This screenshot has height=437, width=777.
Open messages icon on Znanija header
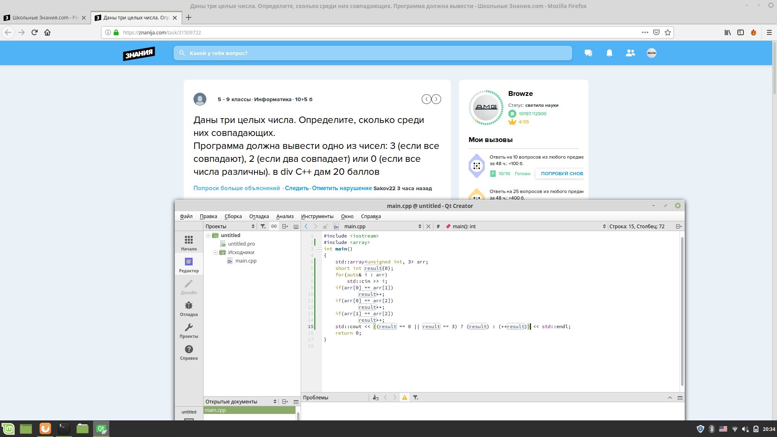coord(588,53)
